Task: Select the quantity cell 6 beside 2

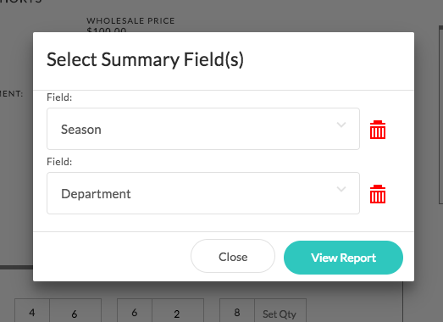Action: (x=135, y=311)
